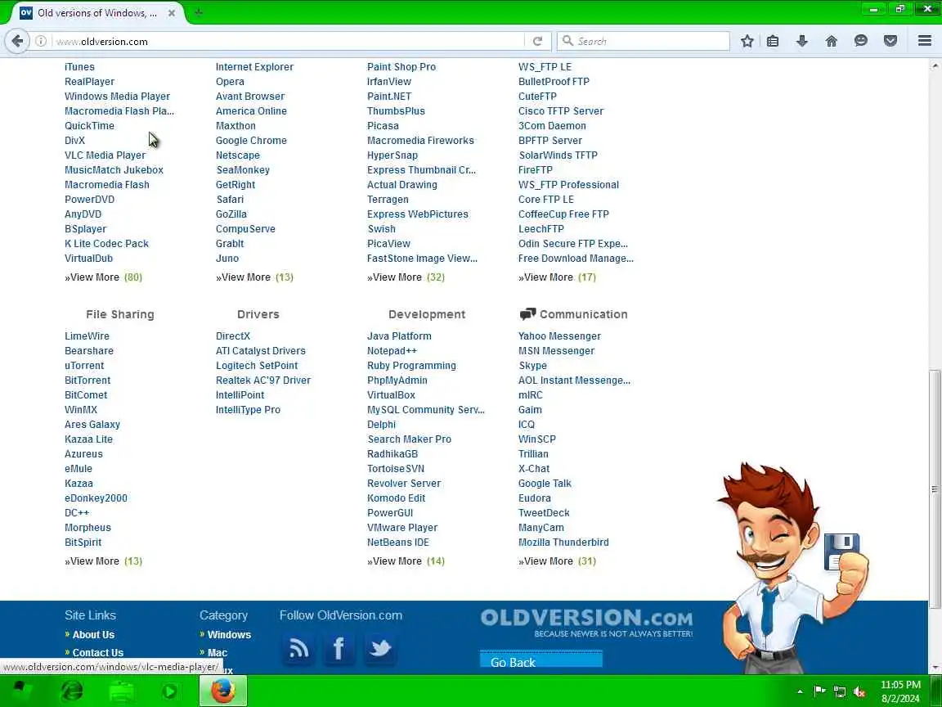Click the address bar URL field
This screenshot has height=707, width=942.
(x=289, y=41)
